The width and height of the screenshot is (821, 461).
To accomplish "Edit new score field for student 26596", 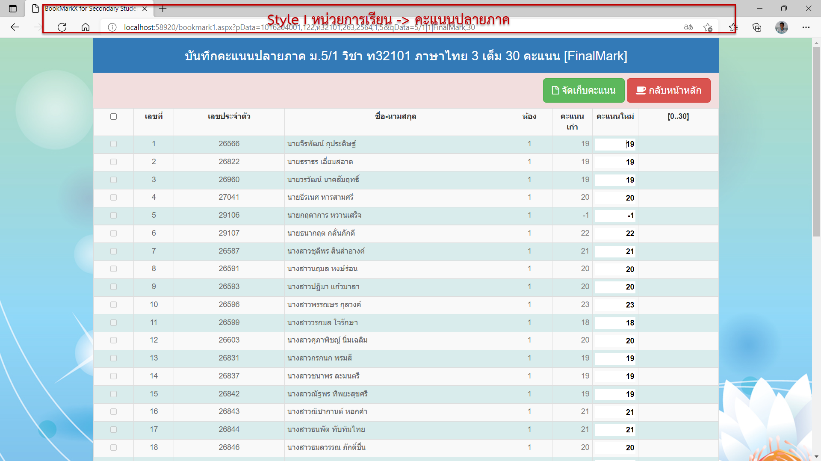I will coord(615,305).
